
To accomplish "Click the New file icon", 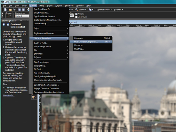I will pyautogui.click(x=5, y=10).
